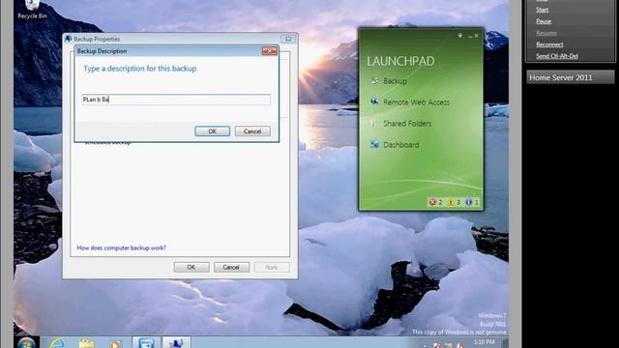Screen dimensions: 619x348
Task: Minimize the Launchpad window
Action: (x=470, y=36)
